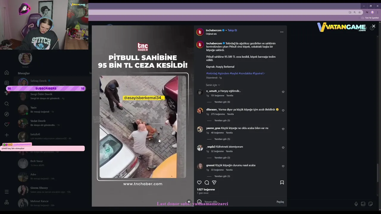
Task: Expand Yanıtları gör (6) replies
Action: pyautogui.click(x=222, y=102)
